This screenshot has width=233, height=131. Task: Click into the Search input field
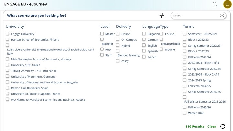tap(195, 16)
